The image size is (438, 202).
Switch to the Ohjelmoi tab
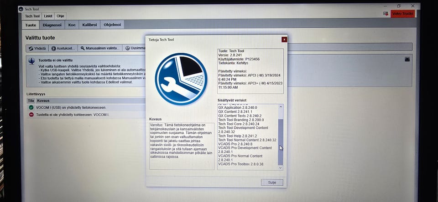click(112, 25)
